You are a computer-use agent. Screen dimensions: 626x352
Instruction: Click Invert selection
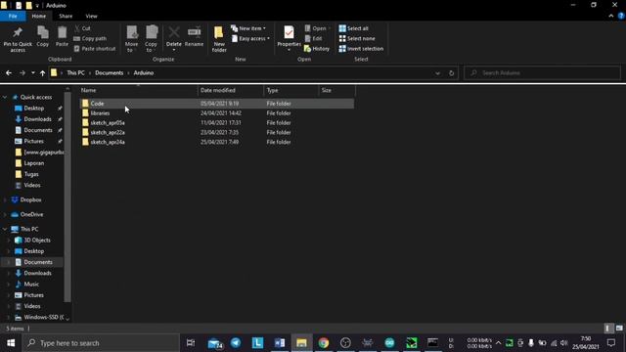pos(361,48)
